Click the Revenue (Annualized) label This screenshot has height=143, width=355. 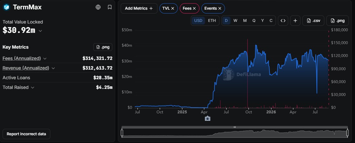[26, 68]
